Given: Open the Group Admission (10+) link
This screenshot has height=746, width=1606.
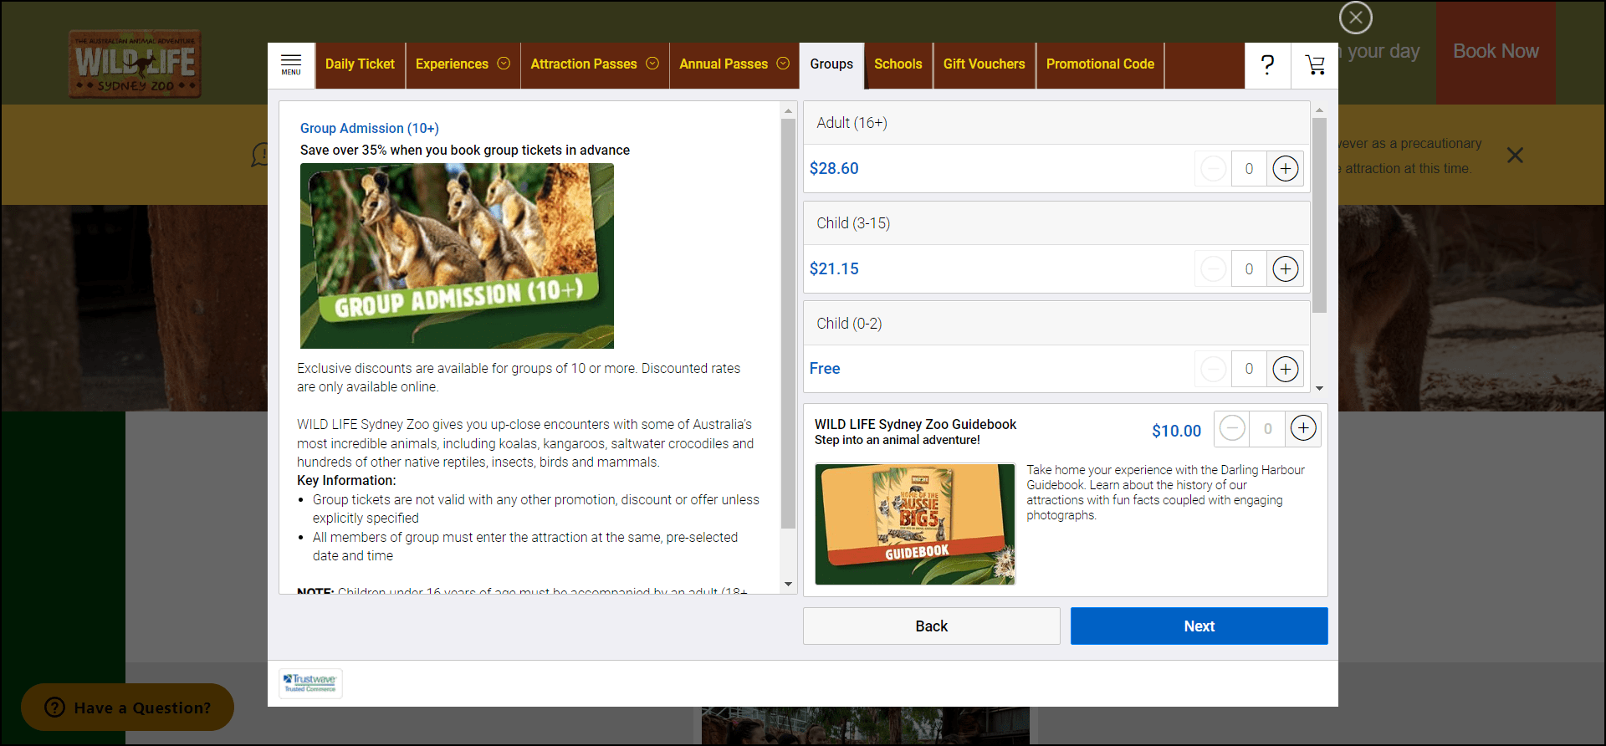Looking at the screenshot, I should [x=370, y=128].
